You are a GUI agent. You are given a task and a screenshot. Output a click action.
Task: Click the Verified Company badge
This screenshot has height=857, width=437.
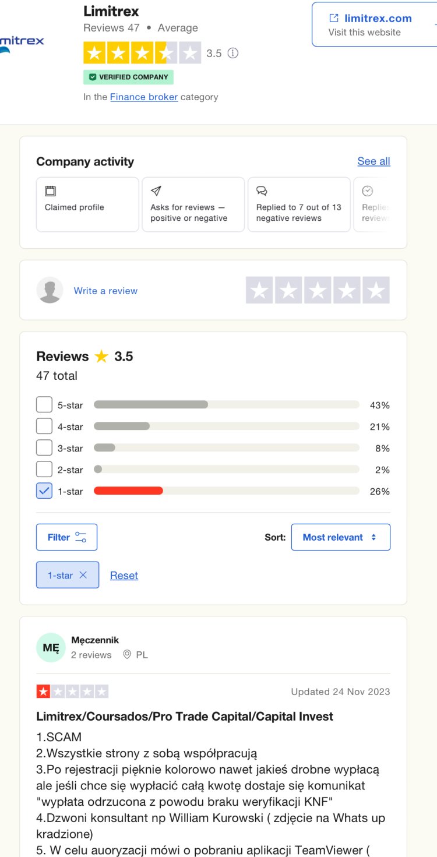click(x=128, y=77)
